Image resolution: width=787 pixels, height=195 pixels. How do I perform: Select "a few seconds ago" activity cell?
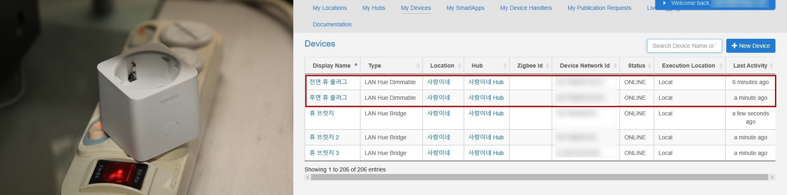point(750,117)
